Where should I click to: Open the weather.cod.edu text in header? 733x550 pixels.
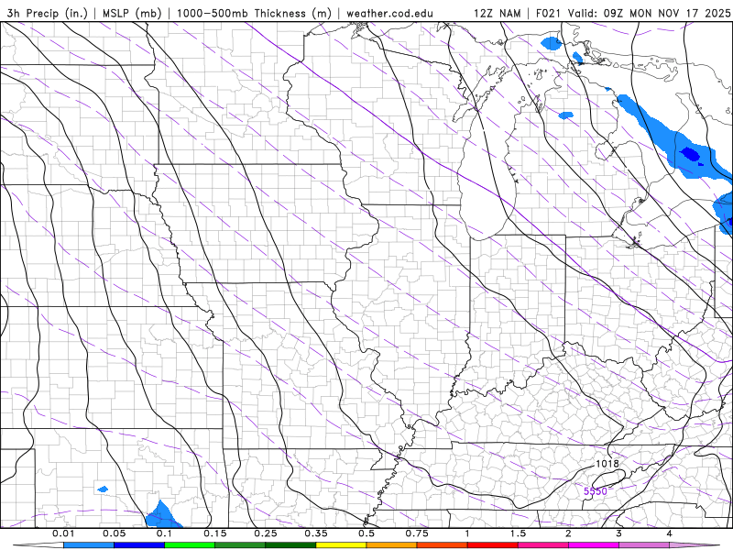pyautogui.click(x=390, y=13)
